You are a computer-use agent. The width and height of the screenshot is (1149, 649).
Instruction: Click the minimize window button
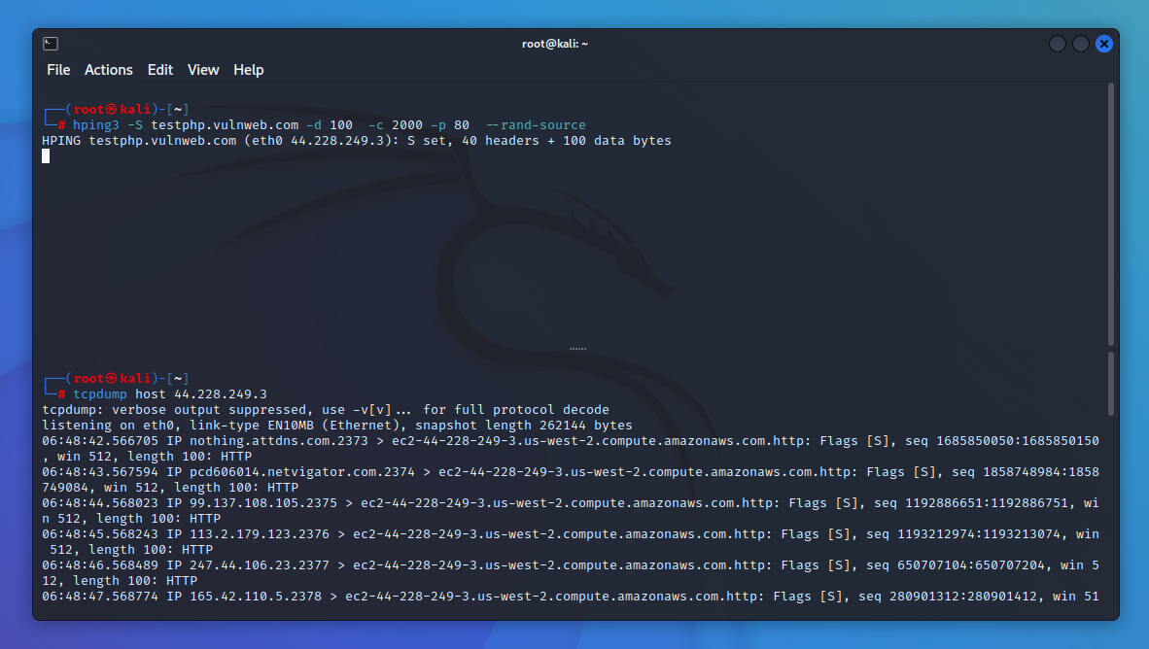point(1058,44)
